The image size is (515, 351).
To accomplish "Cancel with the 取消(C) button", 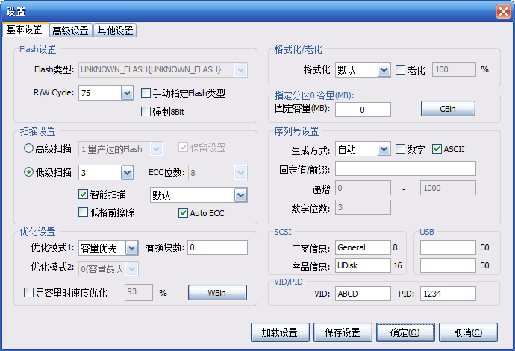I will (468, 332).
